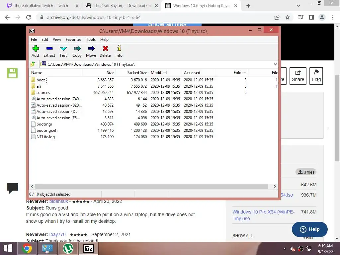Click the Share button on archive.org
340x255 pixels.
(x=298, y=76)
